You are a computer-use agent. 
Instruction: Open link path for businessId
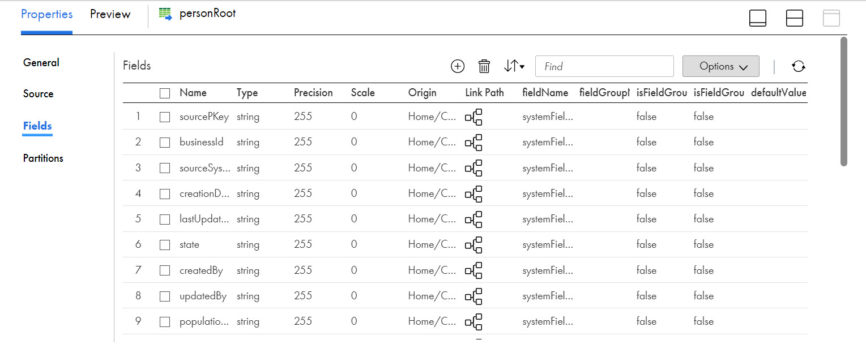tap(473, 143)
